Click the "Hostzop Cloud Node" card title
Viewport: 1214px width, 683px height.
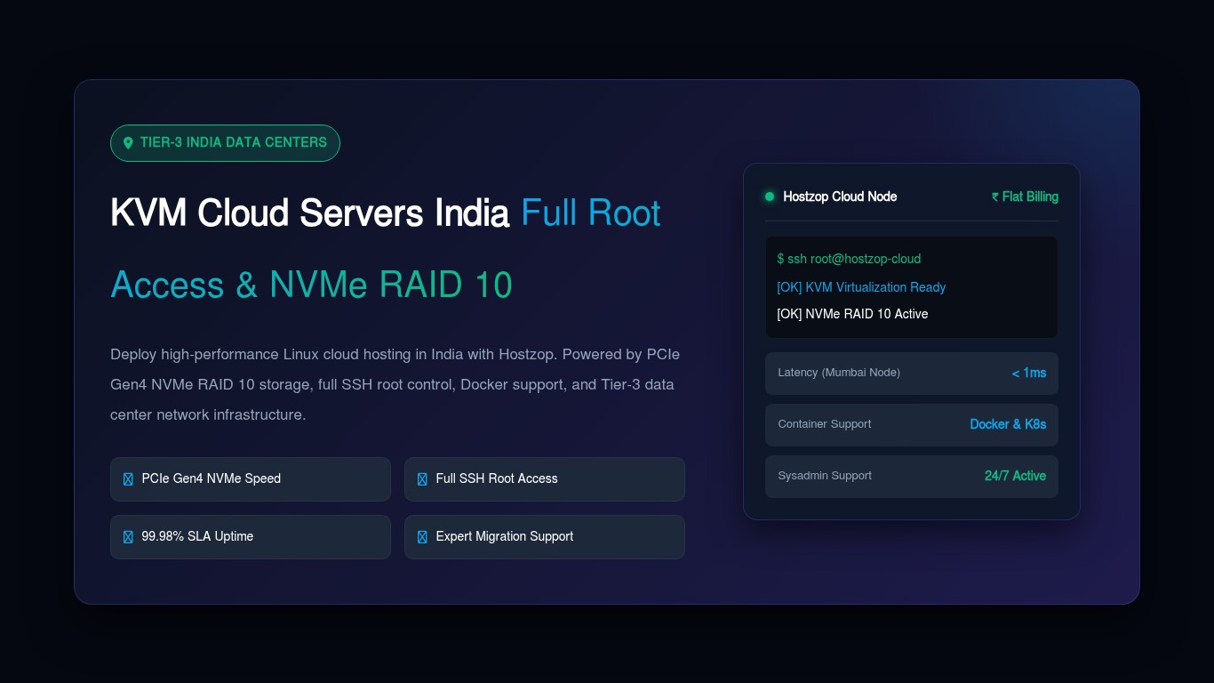tap(840, 197)
